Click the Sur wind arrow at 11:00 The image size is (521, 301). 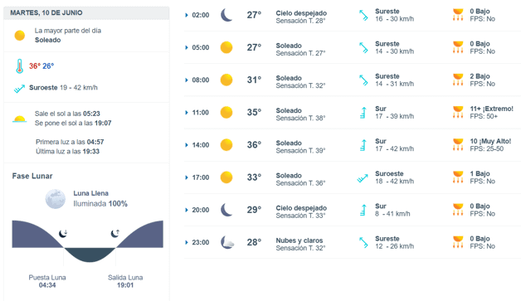coord(363,113)
